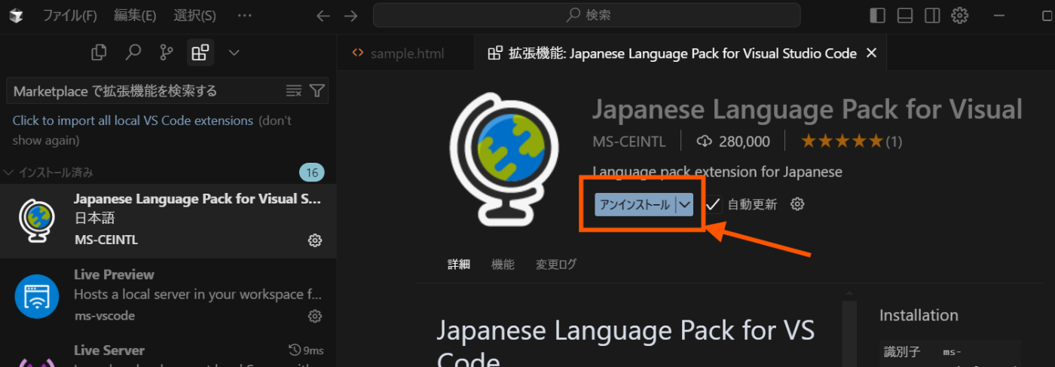Image resolution: width=1055 pixels, height=367 pixels.
Task: Go back with the left arrow
Action: tap(323, 15)
